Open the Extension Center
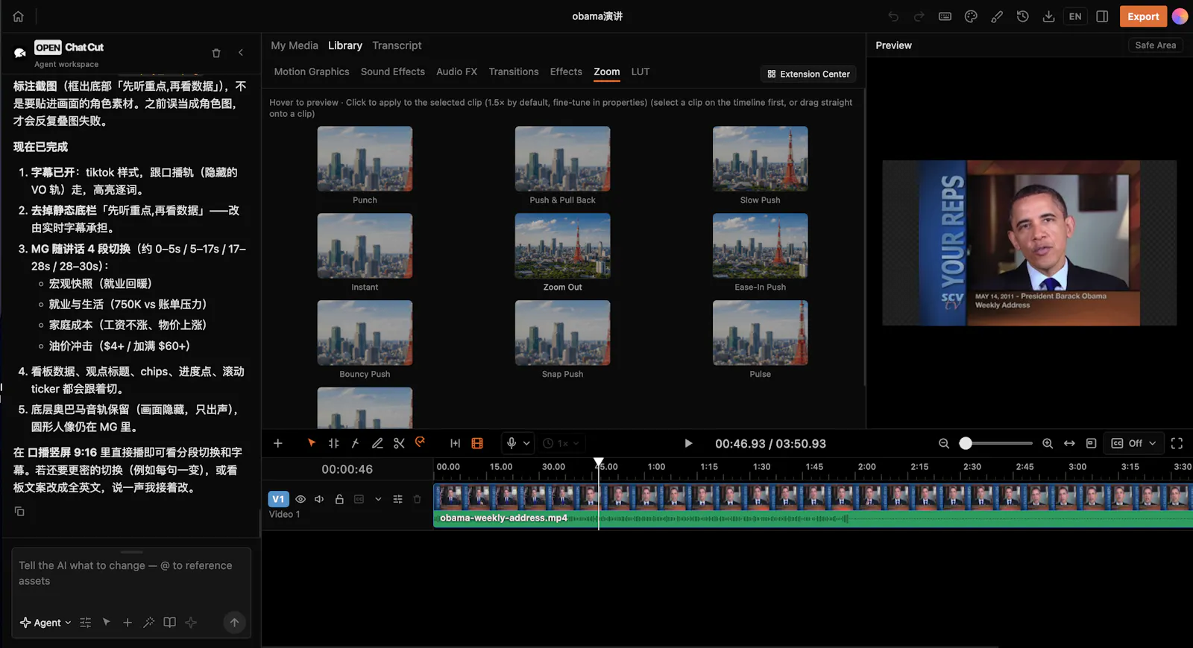This screenshot has width=1193, height=648. tap(808, 74)
